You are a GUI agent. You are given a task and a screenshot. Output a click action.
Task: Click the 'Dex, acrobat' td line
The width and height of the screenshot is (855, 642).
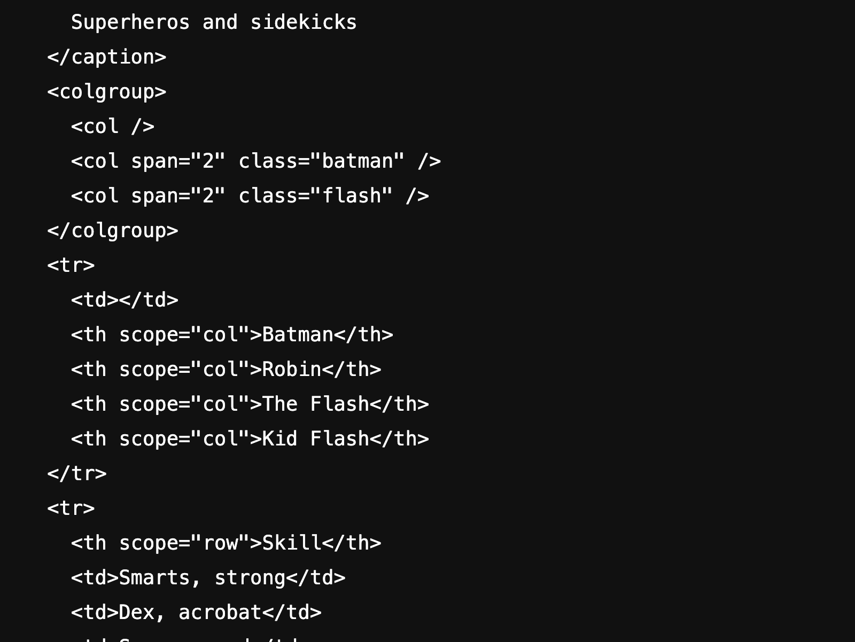coord(196,613)
